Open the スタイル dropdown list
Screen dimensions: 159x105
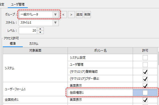click(x=55, y=23)
